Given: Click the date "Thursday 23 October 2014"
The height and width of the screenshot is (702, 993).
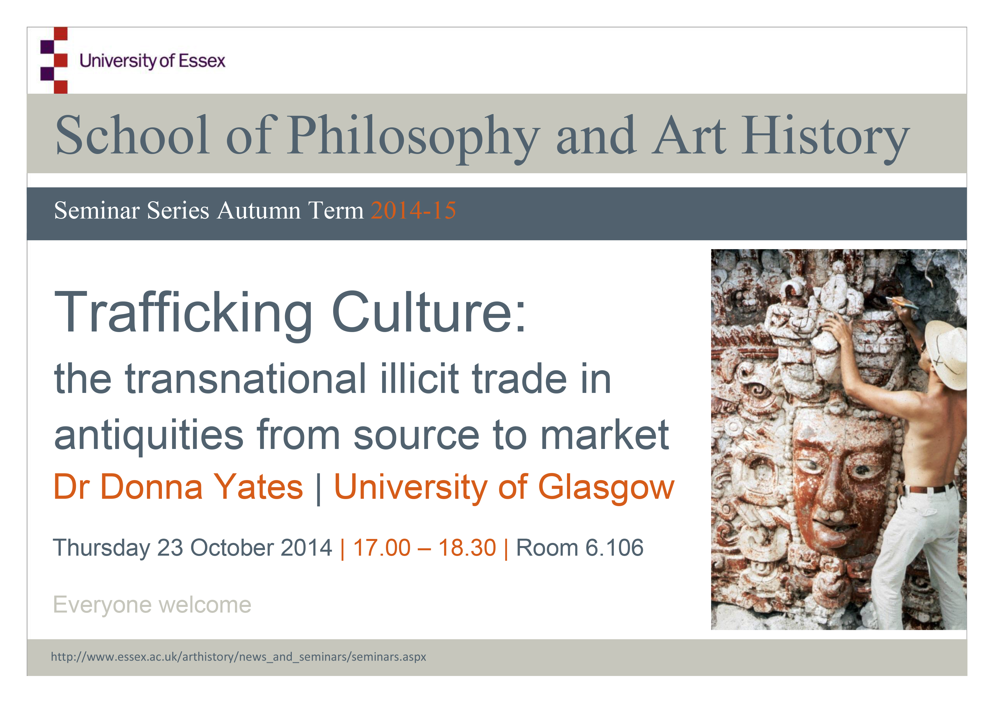Looking at the screenshot, I should pos(192,548).
